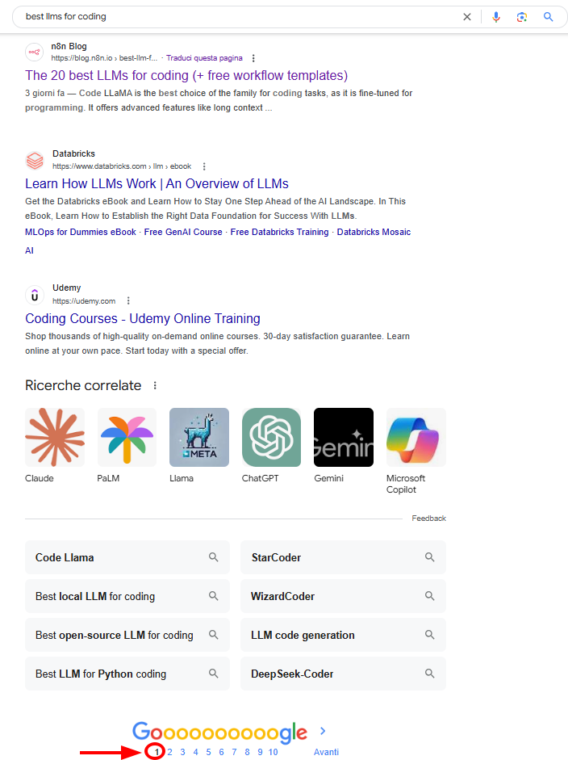Select the Claude related search thumbnail
Image resolution: width=568 pixels, height=760 pixels.
coord(55,437)
